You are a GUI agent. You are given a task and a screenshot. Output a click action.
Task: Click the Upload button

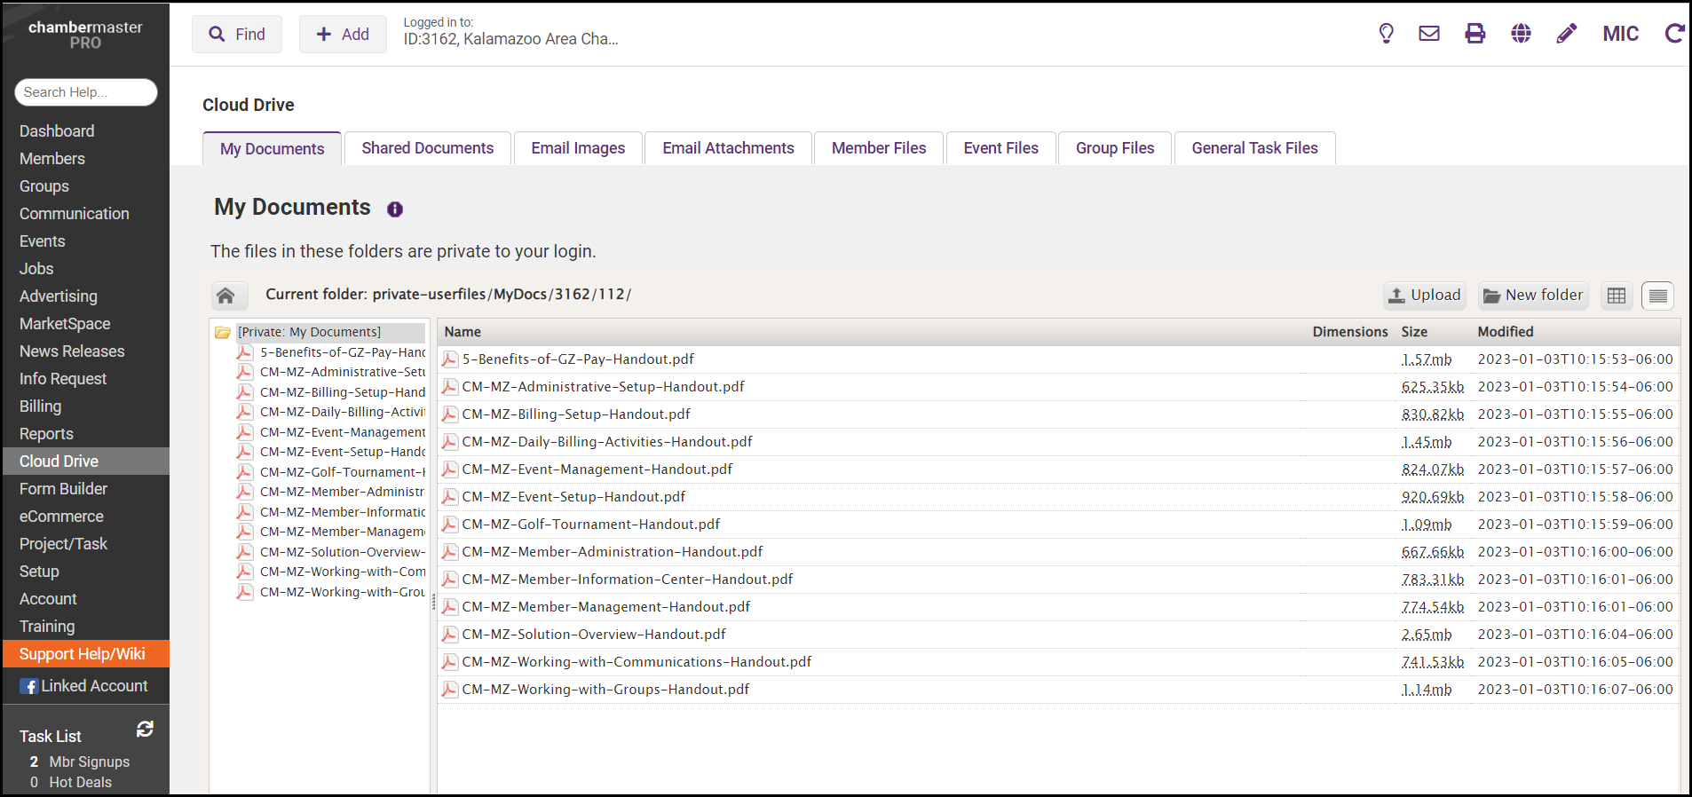pyautogui.click(x=1426, y=296)
